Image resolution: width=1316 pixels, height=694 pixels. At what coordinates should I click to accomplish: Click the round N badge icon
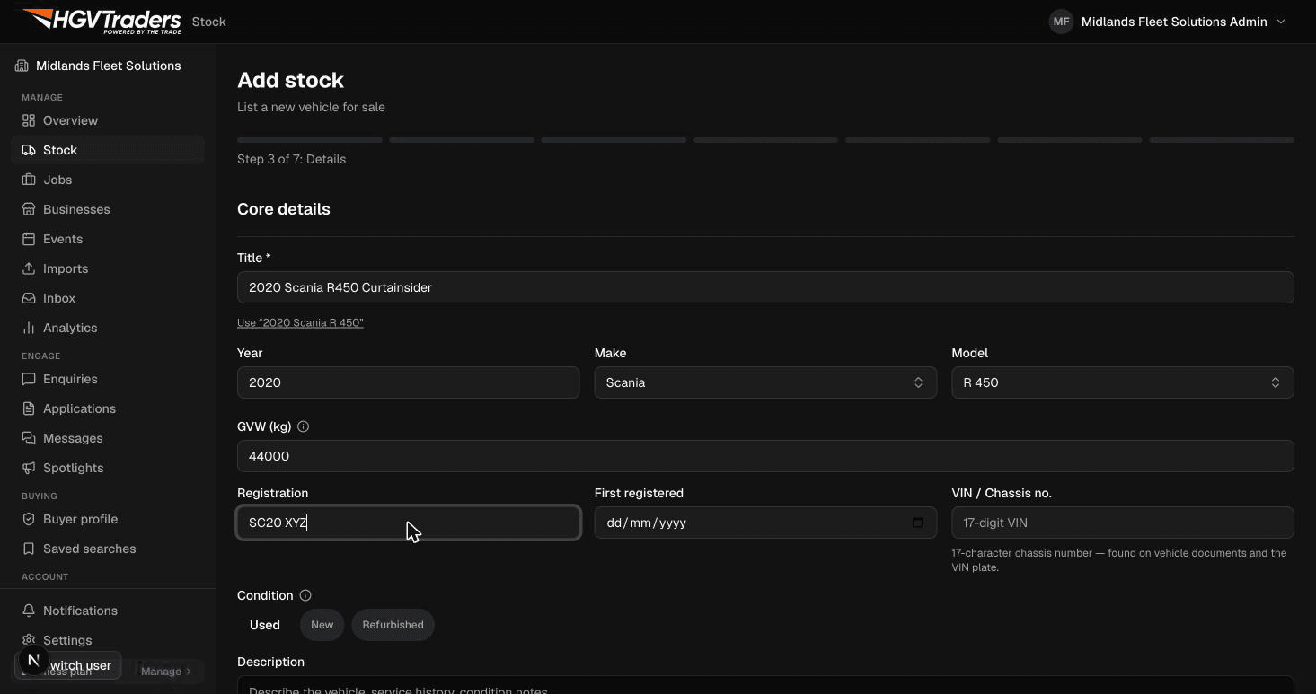coord(33,662)
